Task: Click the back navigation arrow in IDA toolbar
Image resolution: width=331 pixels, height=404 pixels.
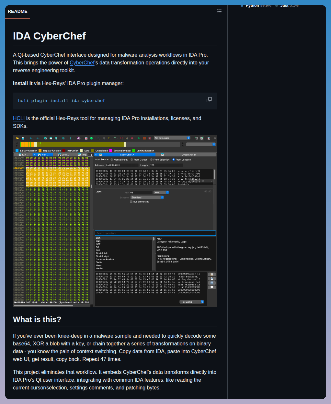Action: pos(31,138)
